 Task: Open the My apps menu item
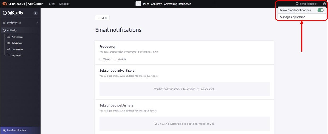pyautogui.click(x=64, y=4)
